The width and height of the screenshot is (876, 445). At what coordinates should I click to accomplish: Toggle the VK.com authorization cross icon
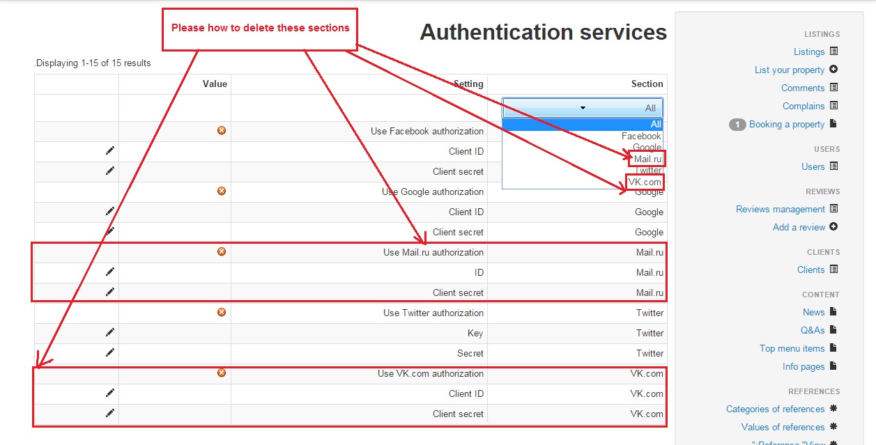[221, 373]
